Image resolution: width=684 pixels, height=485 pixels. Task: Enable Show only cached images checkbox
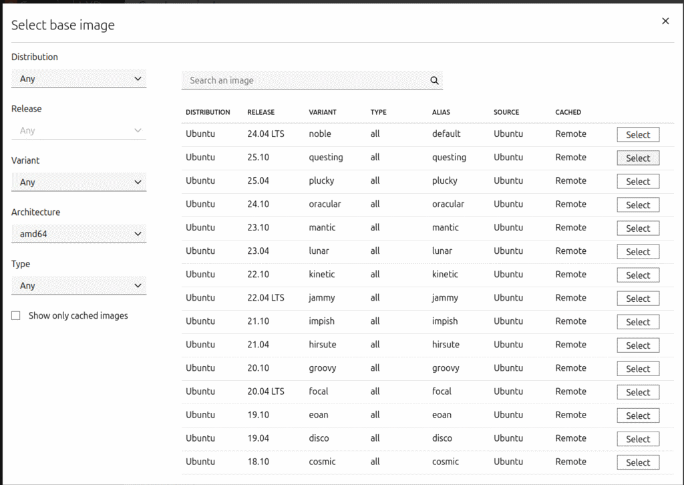[x=16, y=316]
